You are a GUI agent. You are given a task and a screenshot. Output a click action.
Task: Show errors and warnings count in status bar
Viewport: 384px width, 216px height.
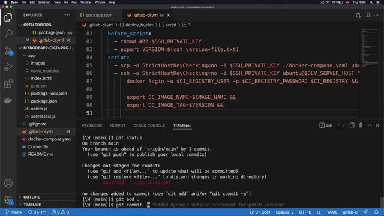coord(60,212)
